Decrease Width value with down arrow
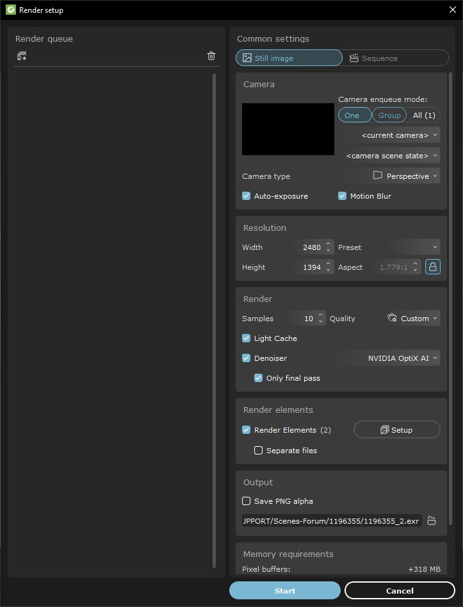The height and width of the screenshot is (607, 463). [328, 251]
